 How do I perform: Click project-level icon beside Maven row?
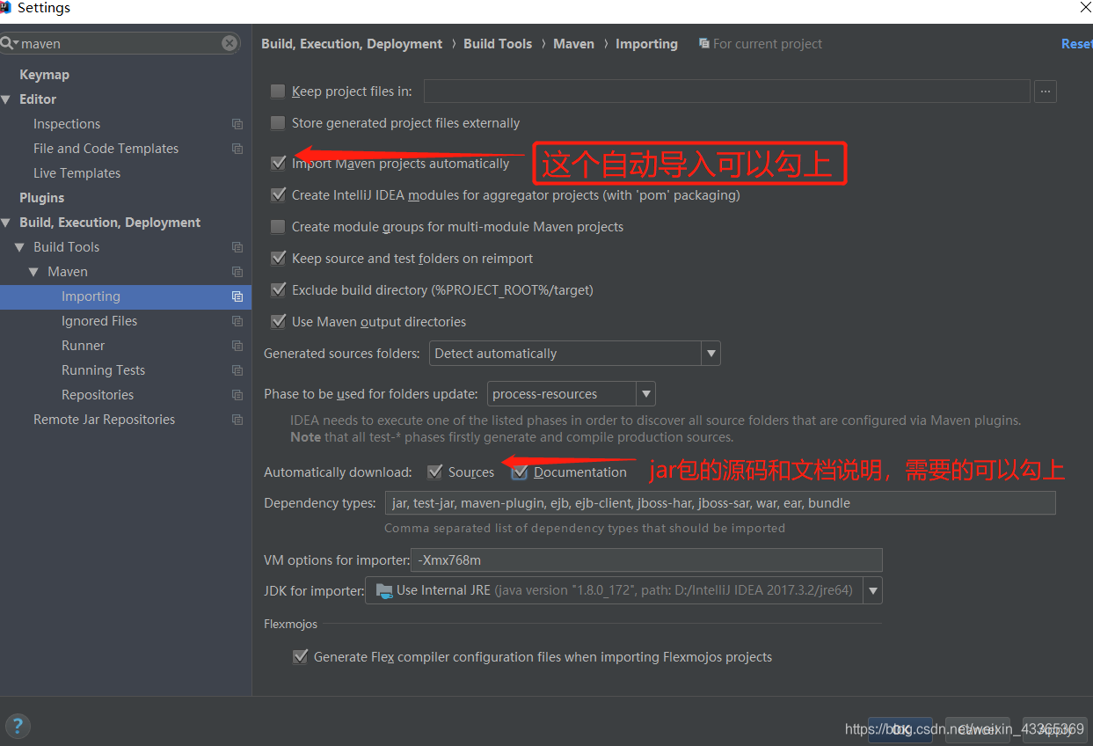237,272
